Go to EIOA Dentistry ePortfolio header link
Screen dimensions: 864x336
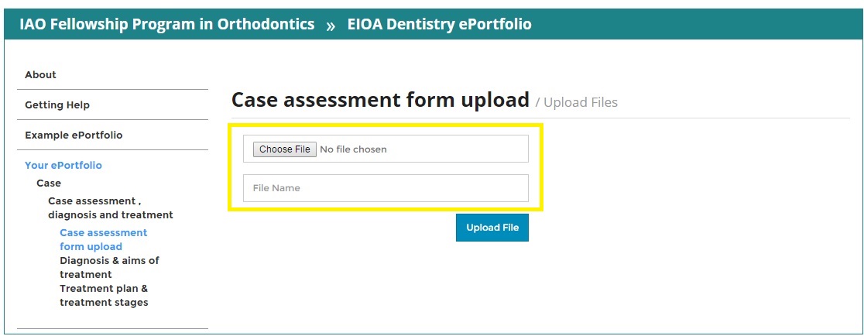click(440, 24)
